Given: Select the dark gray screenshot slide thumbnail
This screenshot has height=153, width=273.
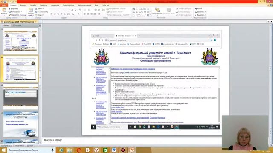Looking at the screenshot, I should [x=20, y=96].
